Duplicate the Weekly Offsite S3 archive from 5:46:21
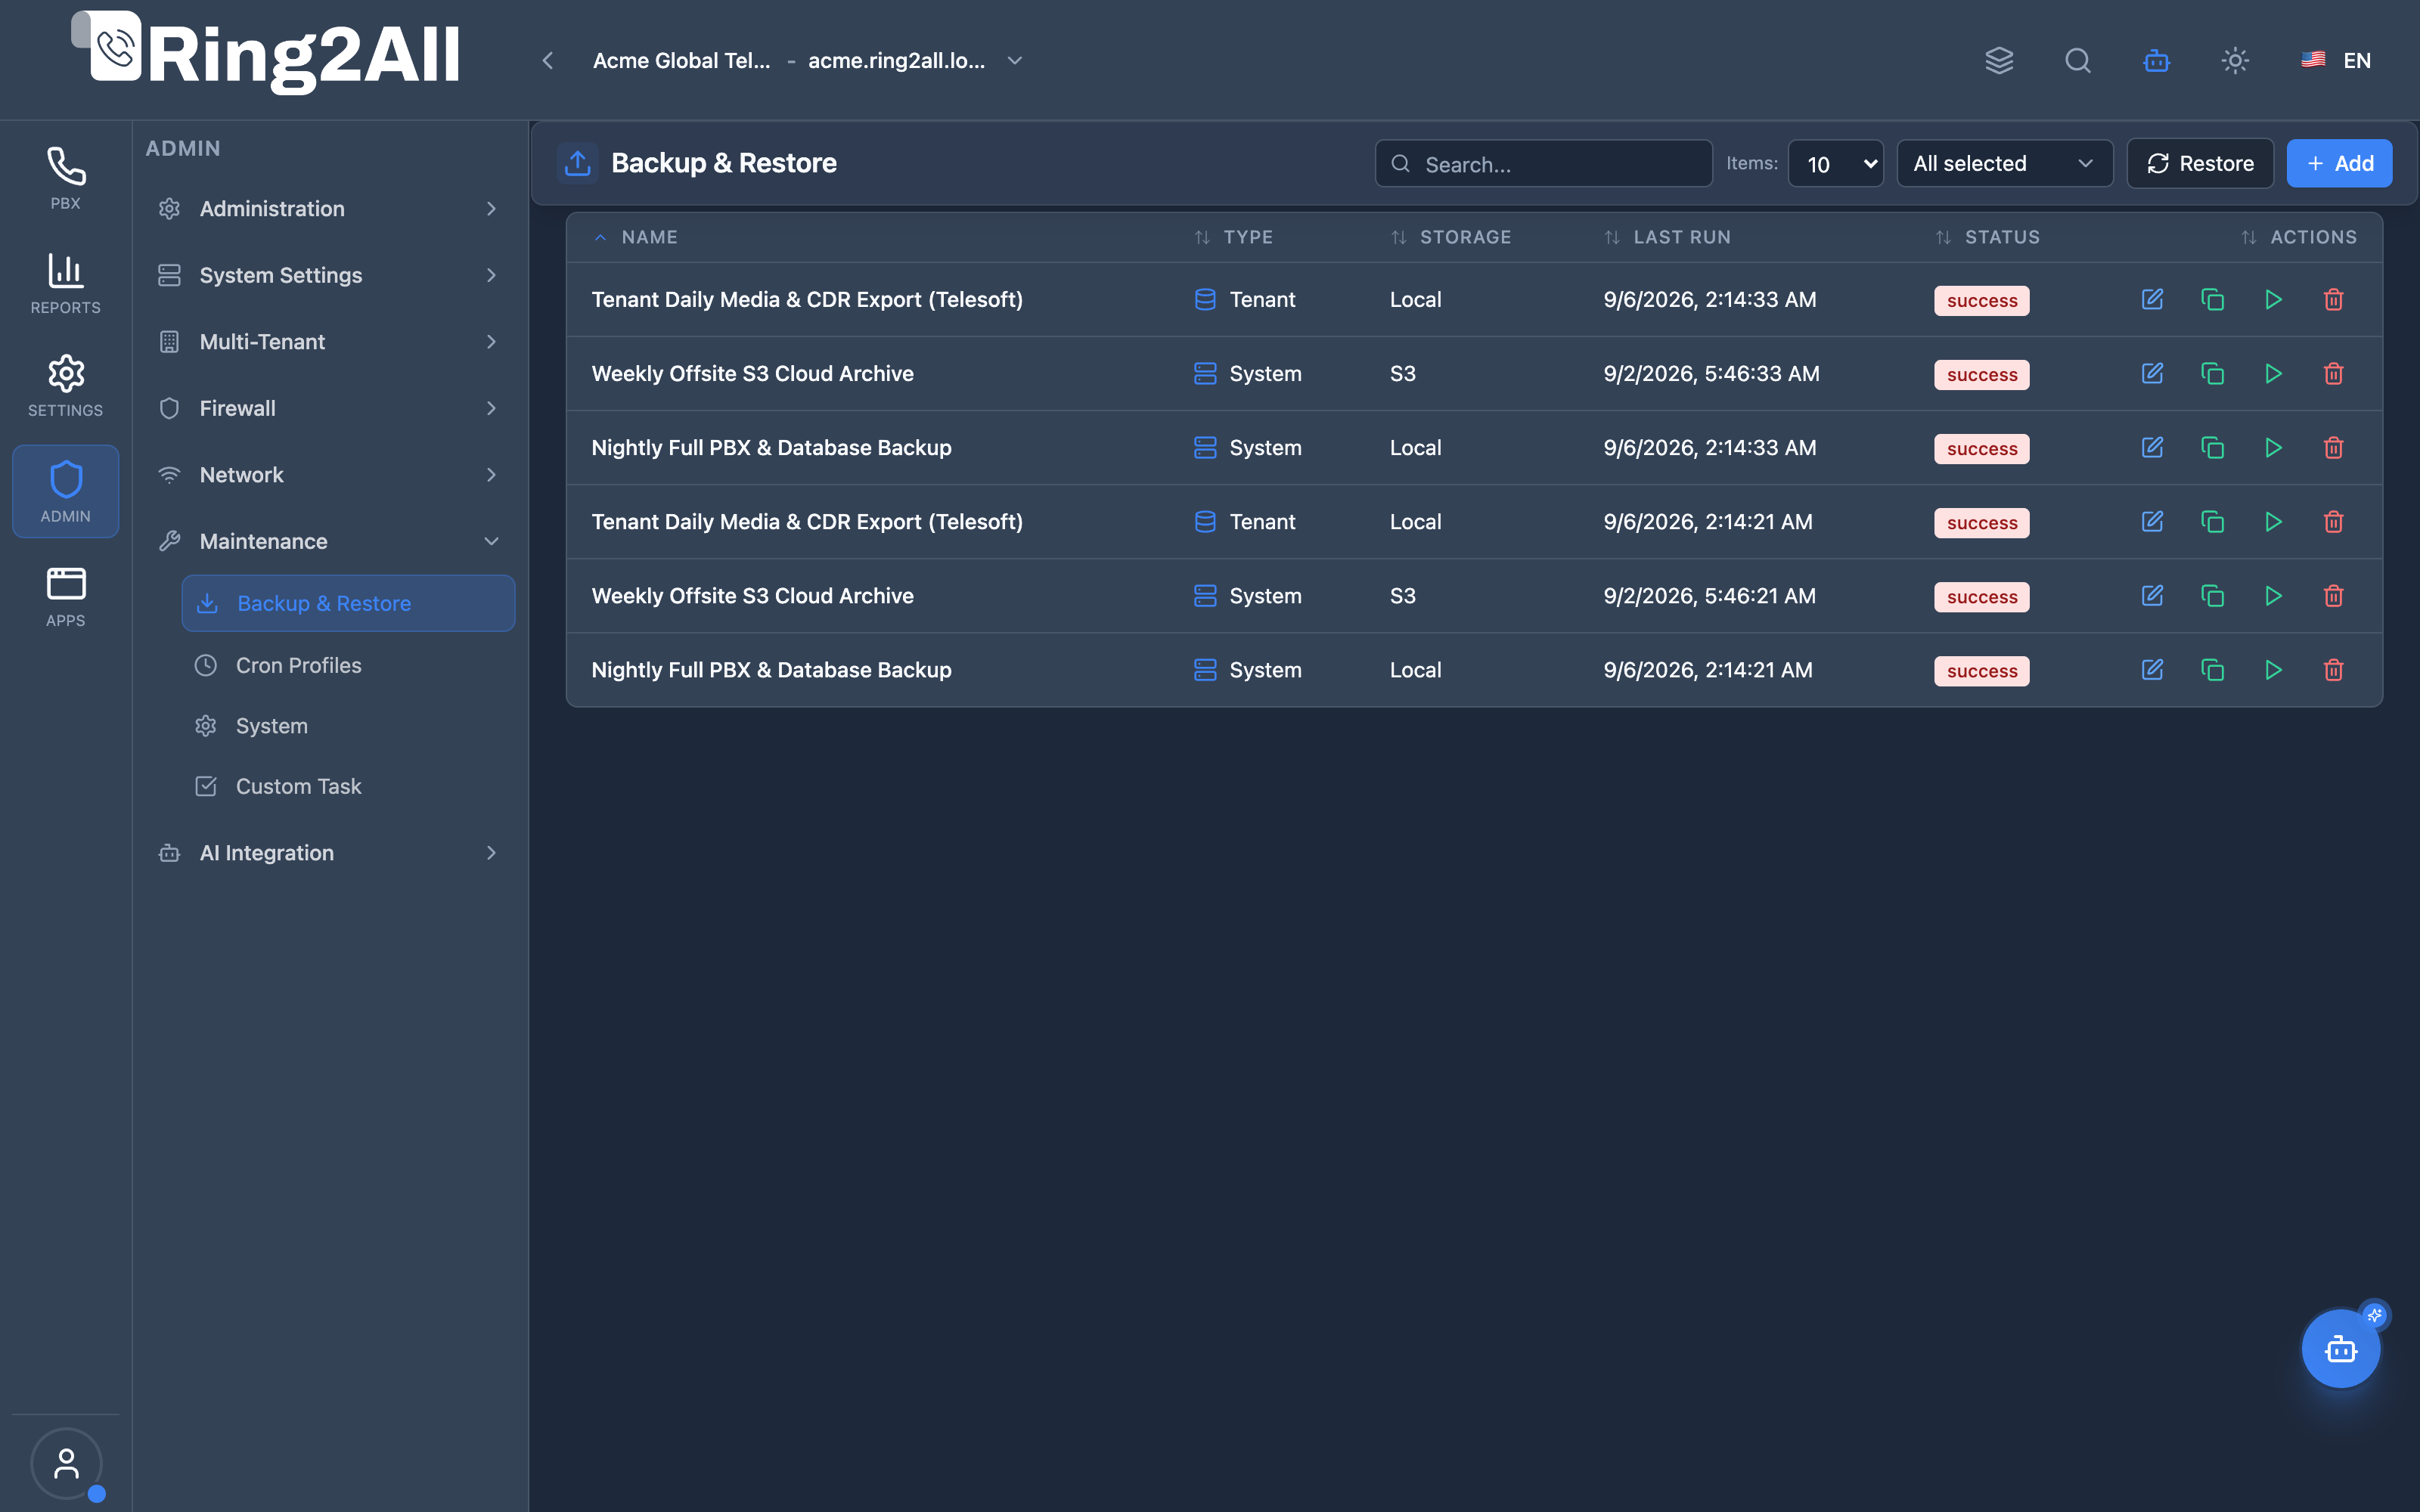2420x1512 pixels. coord(2213,596)
